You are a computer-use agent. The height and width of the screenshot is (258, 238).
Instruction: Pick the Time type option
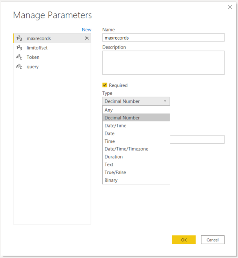tap(136, 141)
